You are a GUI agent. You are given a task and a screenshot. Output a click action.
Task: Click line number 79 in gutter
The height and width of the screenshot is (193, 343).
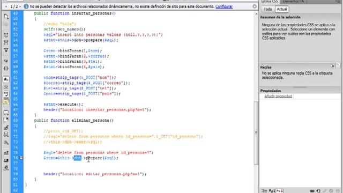pyautogui.click(x=16, y=174)
